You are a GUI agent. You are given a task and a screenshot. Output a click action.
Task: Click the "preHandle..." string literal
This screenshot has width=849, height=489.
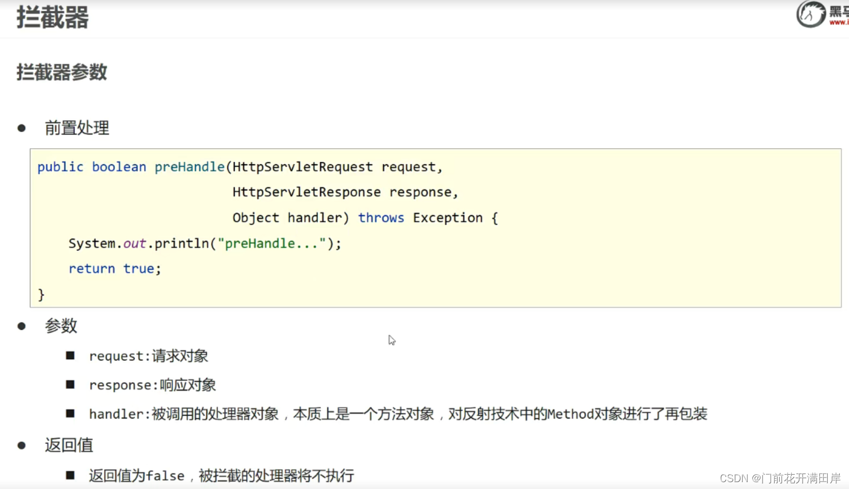pos(272,244)
